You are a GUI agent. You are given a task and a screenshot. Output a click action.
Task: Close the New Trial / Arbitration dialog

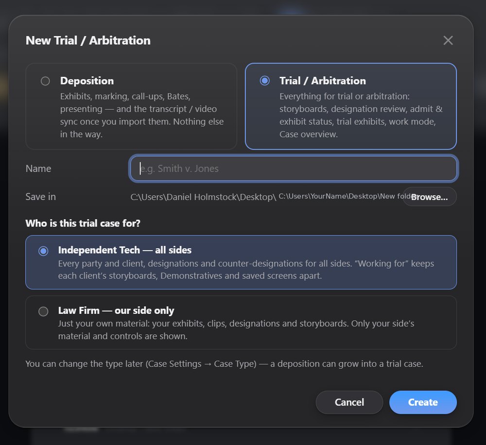[x=448, y=40]
